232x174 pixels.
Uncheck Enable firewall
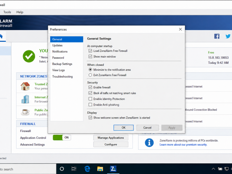coord(90,87)
